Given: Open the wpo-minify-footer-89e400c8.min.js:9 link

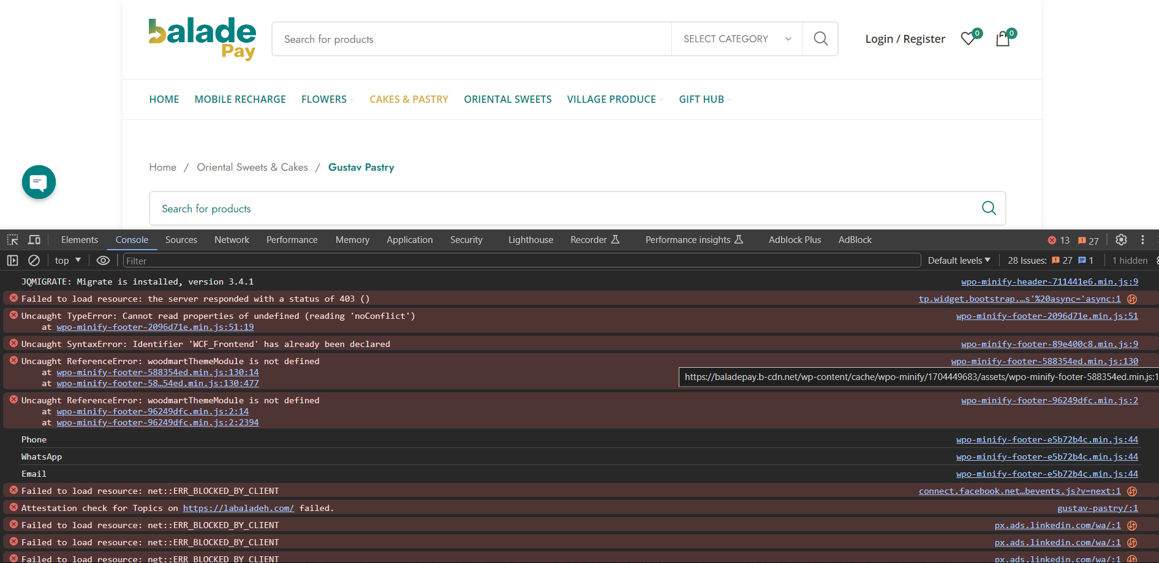Looking at the screenshot, I should (x=1049, y=344).
